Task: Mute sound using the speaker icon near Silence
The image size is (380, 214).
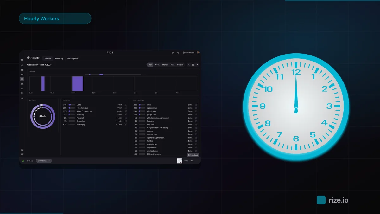Action: [x=192, y=161]
